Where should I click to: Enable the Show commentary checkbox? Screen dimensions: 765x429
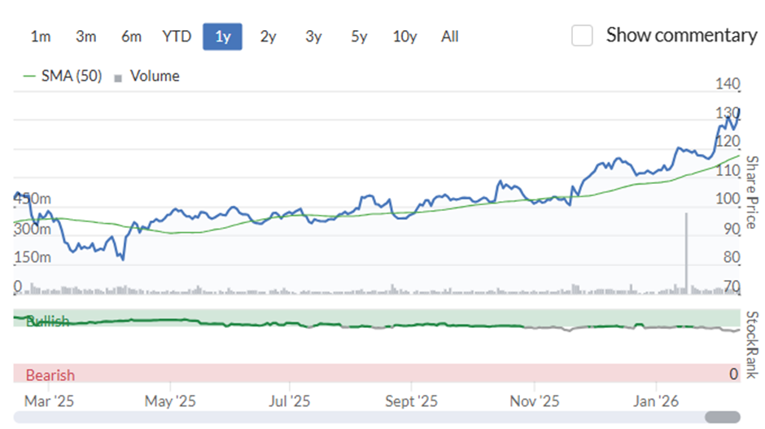coord(582,36)
